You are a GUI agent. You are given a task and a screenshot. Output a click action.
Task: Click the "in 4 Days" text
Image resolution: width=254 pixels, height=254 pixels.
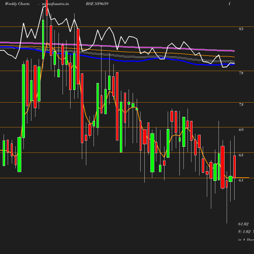[x=246, y=240]
